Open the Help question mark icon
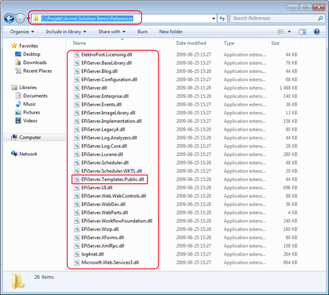The image size is (329, 295). 316,32
